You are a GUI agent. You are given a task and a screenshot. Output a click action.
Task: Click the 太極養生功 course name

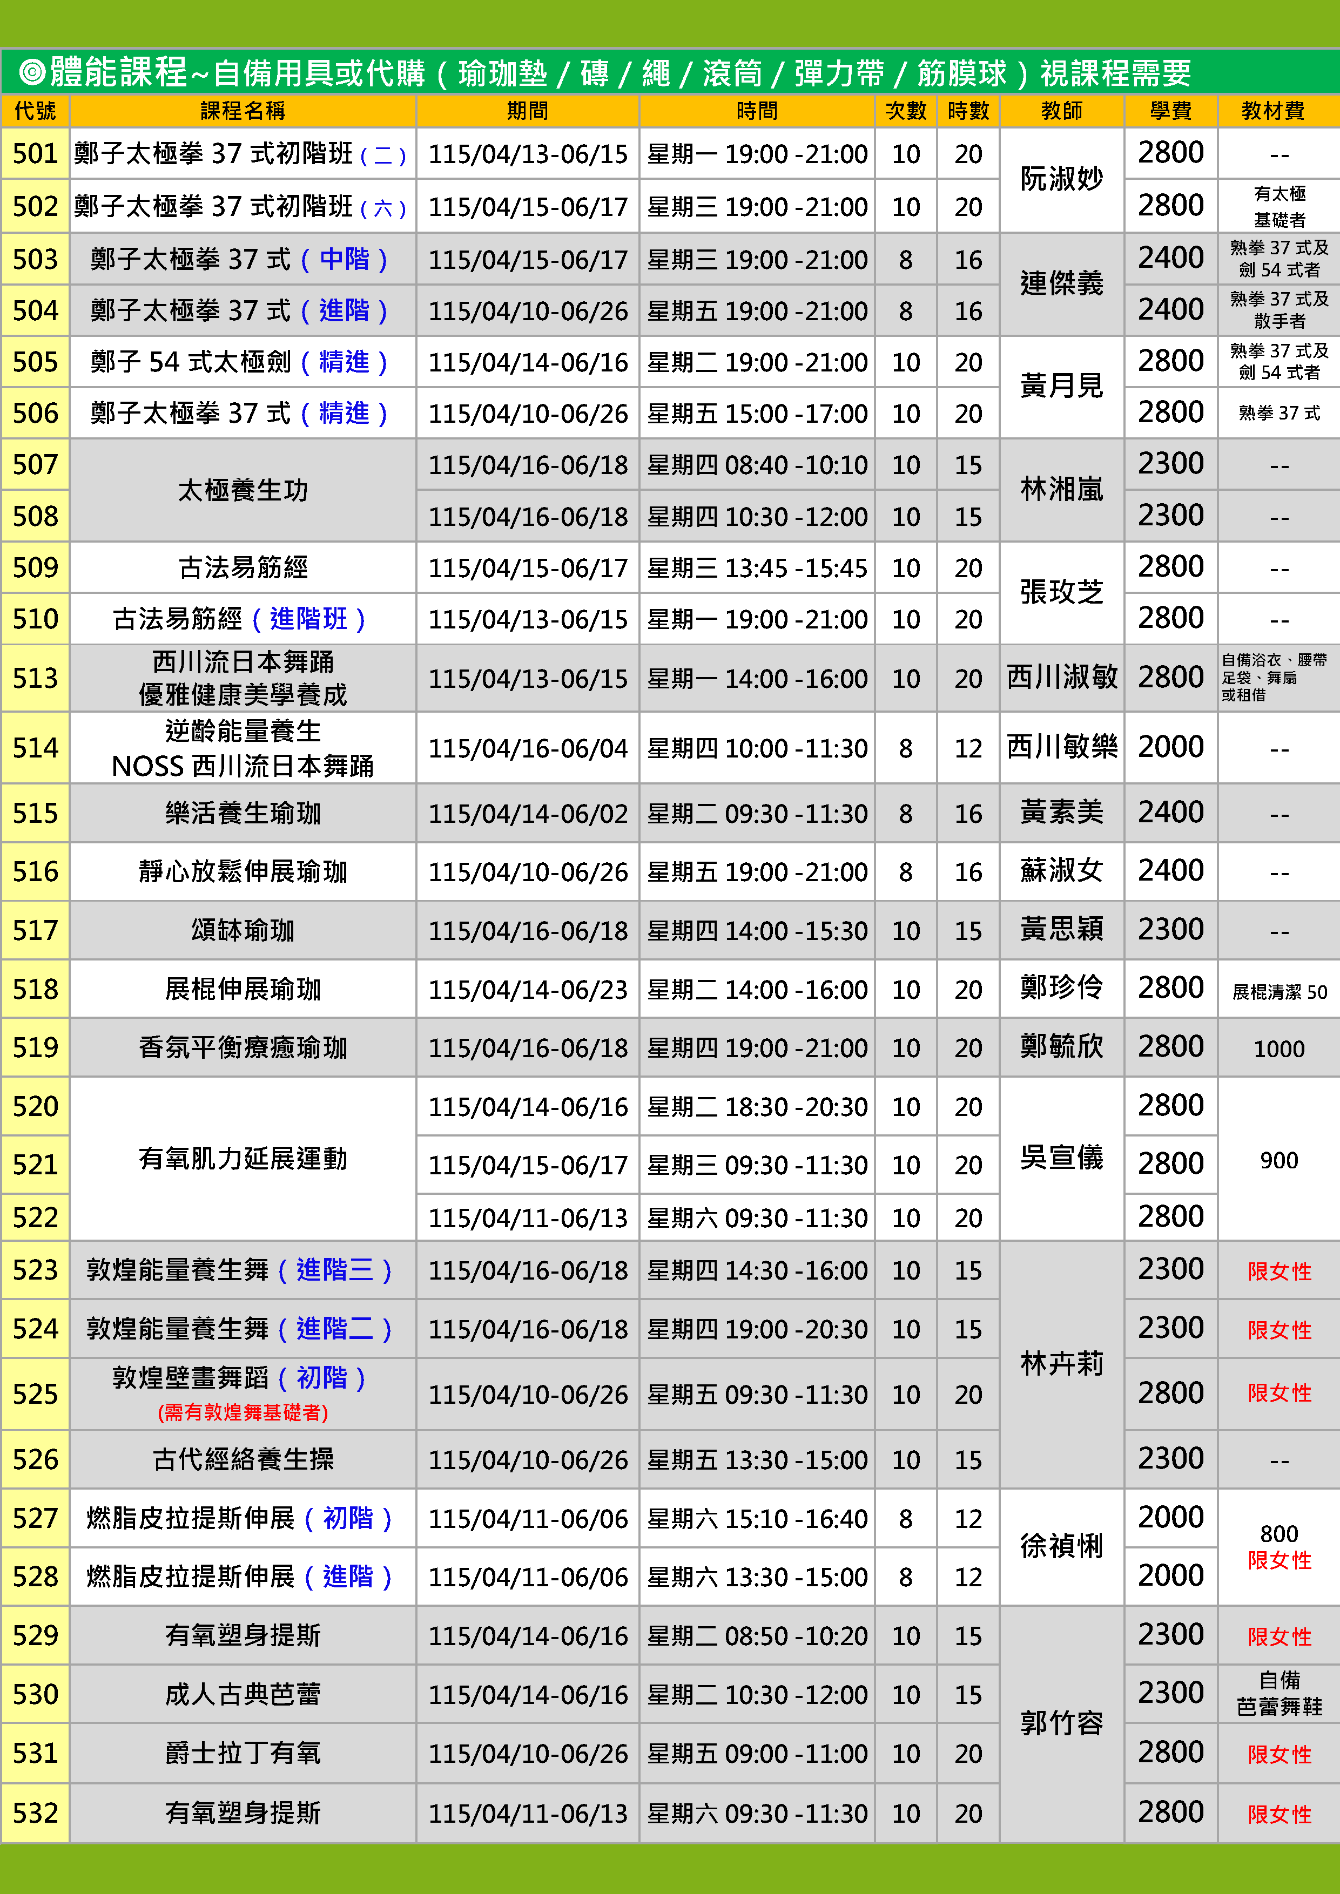tap(243, 490)
